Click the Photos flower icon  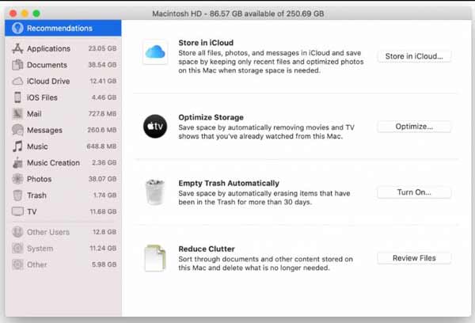pos(17,179)
